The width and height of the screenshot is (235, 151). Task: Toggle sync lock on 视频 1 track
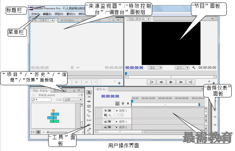click(110, 111)
